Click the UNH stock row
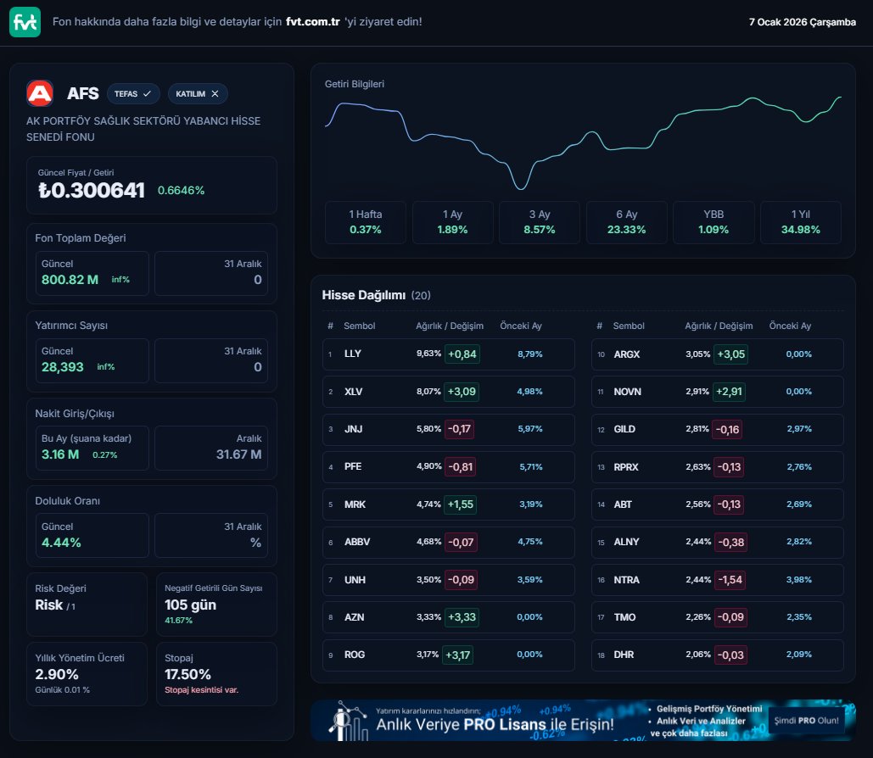The height and width of the screenshot is (758, 873). tap(448, 579)
